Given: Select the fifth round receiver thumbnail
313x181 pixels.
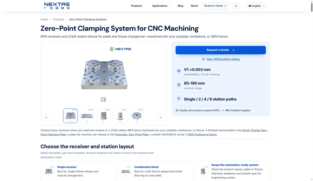Looking at the screenshot, I should (137, 116).
